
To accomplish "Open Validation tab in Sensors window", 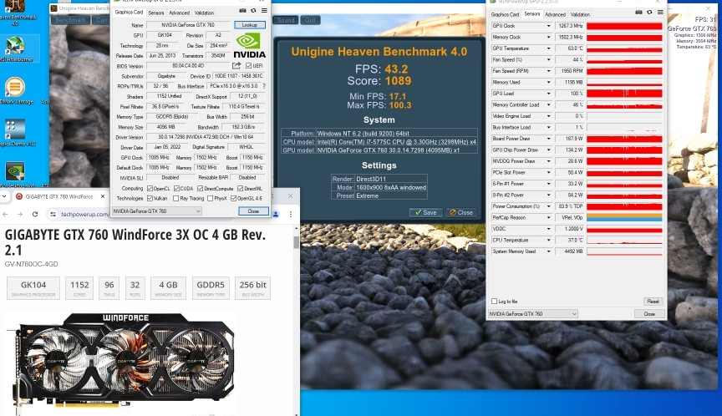I will (580, 15).
